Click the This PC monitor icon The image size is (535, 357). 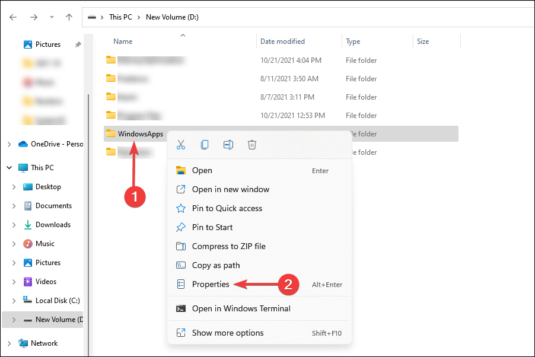[23, 168]
